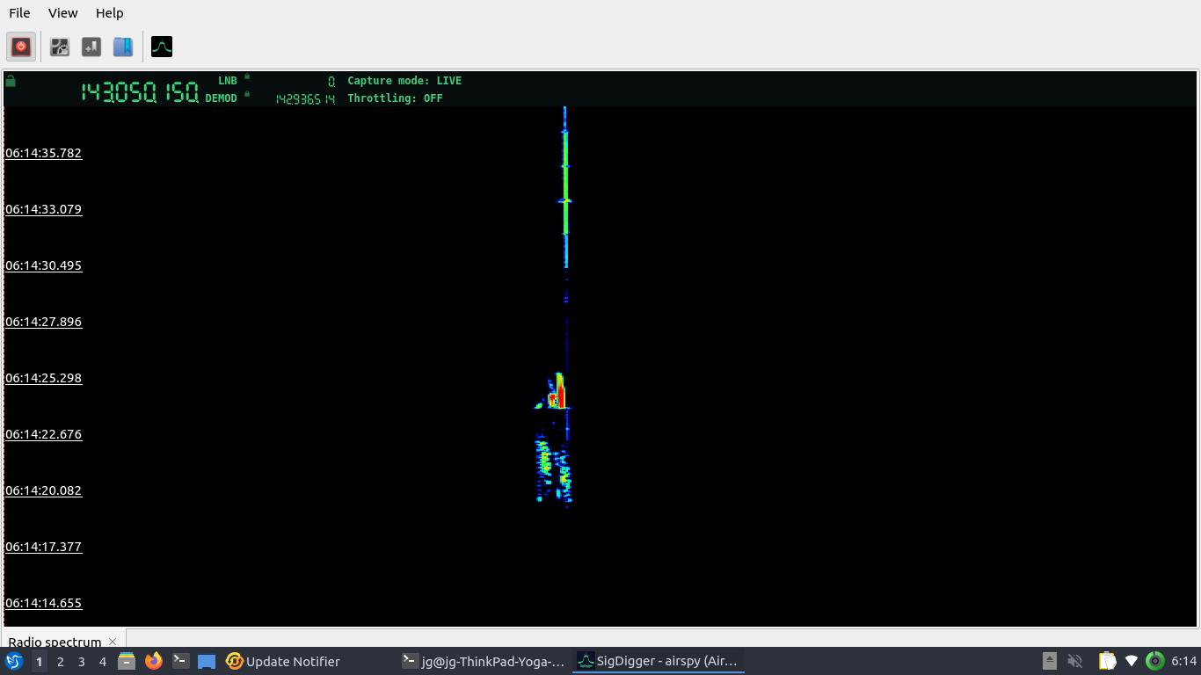
Task: Stop capture with the red power button
Action: [x=21, y=47]
